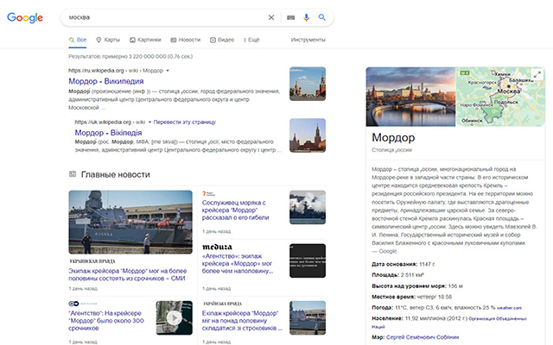Open the map in knowledge panel
553x345 pixels.
pyautogui.click(x=500, y=97)
